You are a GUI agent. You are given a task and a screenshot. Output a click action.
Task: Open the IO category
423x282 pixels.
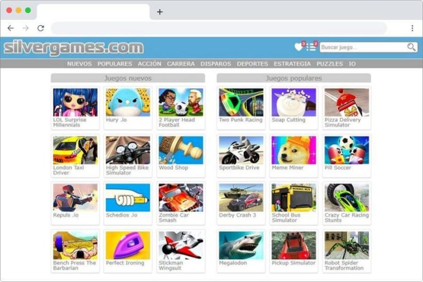tap(352, 64)
